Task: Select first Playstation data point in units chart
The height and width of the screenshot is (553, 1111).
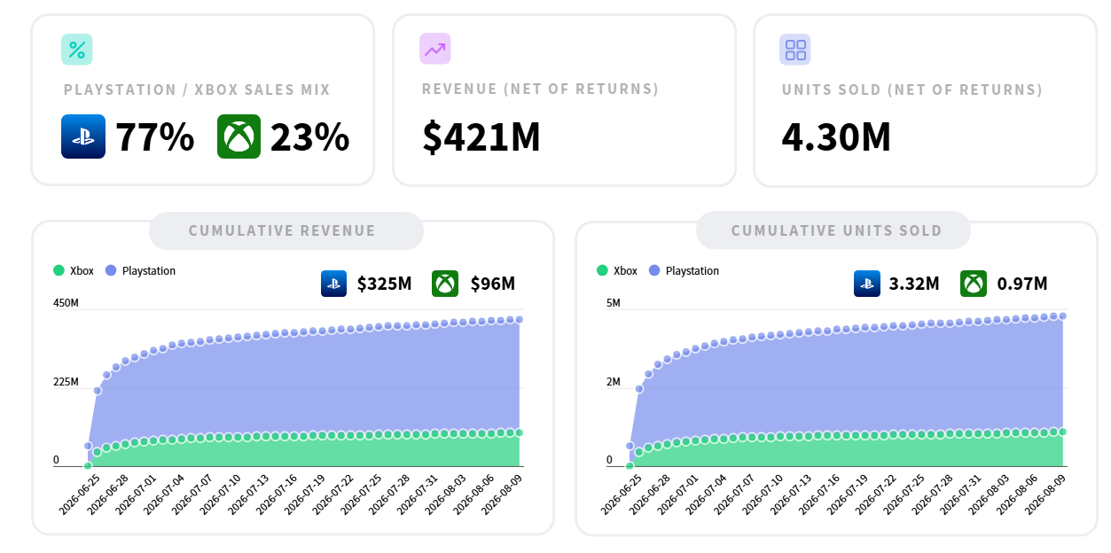Action: 630,446
